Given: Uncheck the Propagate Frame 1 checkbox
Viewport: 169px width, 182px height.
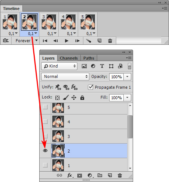Looking at the screenshot, I should coord(90,87).
